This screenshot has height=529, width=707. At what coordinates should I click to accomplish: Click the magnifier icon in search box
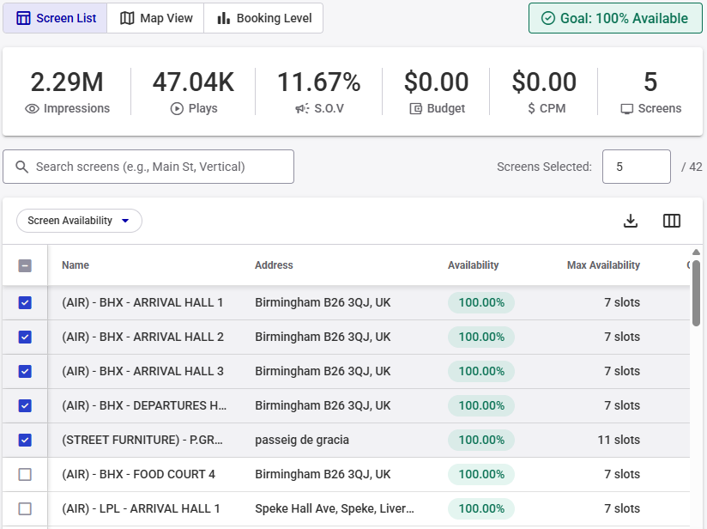pos(22,167)
